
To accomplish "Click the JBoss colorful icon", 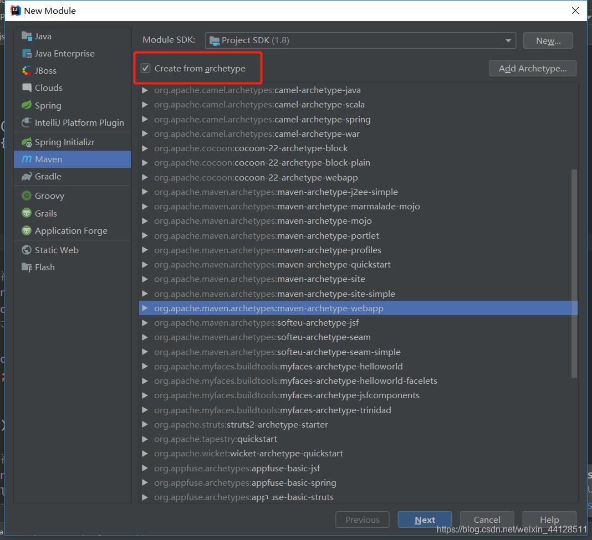I will 27,70.
